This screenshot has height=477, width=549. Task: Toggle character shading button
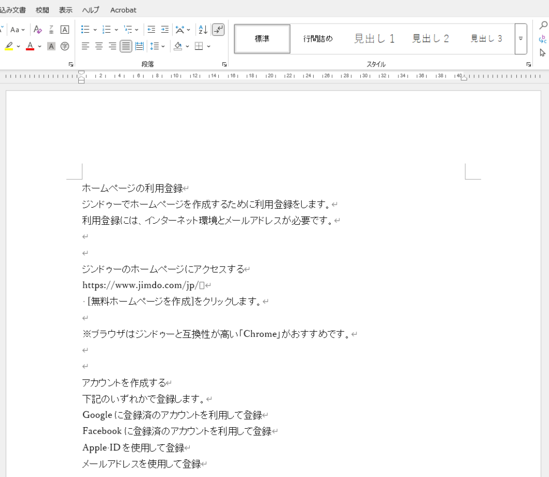coord(51,46)
